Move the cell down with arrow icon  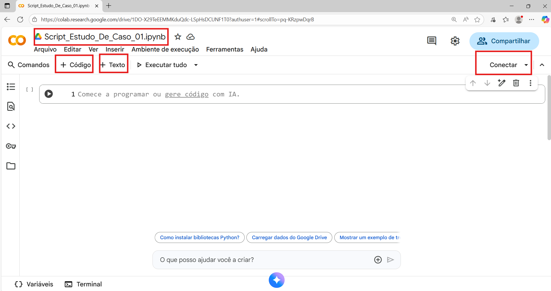click(x=487, y=83)
